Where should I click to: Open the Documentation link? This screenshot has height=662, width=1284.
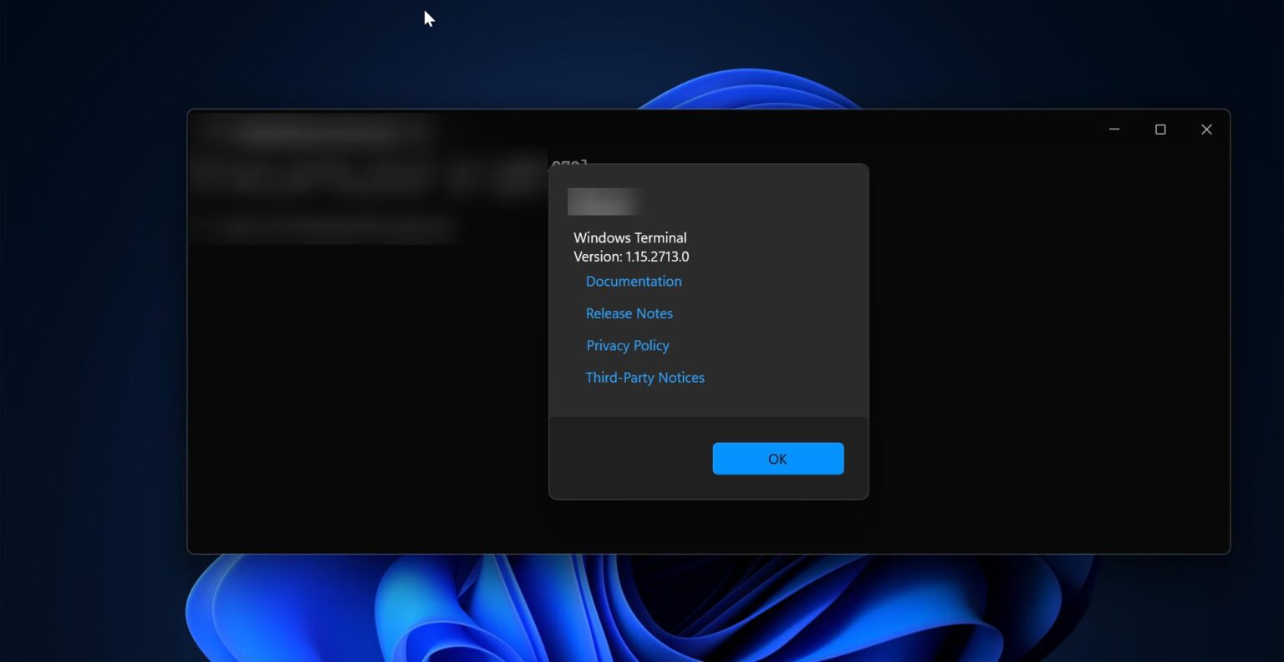point(633,281)
